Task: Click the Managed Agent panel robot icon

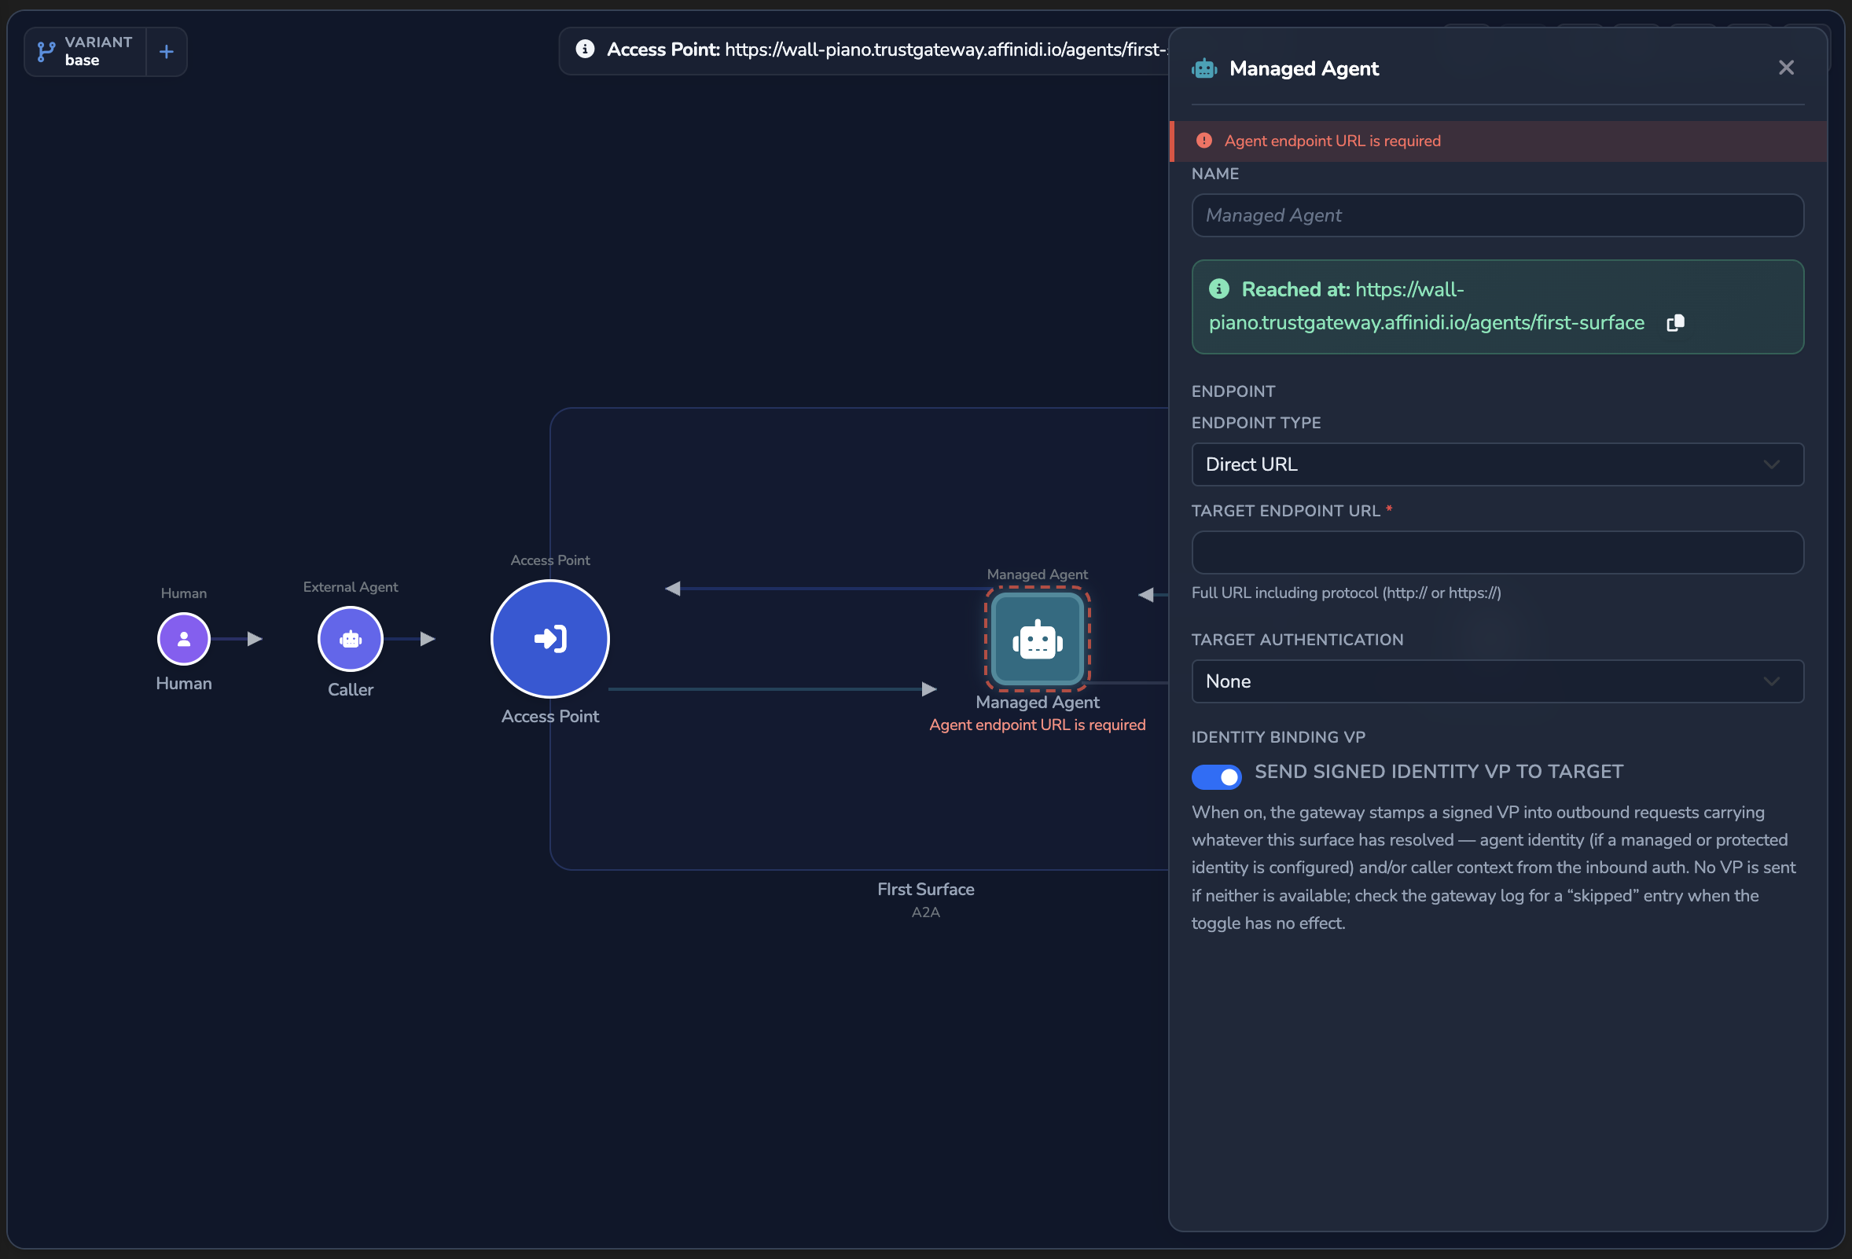Action: pos(1204,68)
